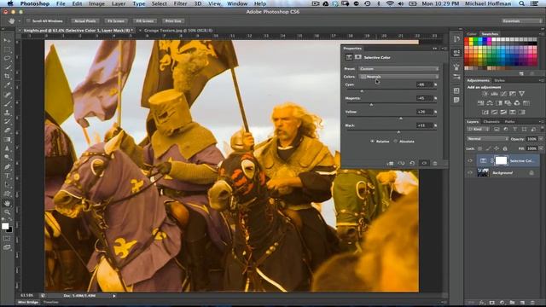This screenshot has height=307, width=546.
Task: Add Levels adjustment icon
Action: [494, 94]
